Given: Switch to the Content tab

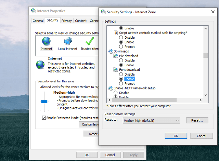Looking at the screenshot, I should pos(81,21).
